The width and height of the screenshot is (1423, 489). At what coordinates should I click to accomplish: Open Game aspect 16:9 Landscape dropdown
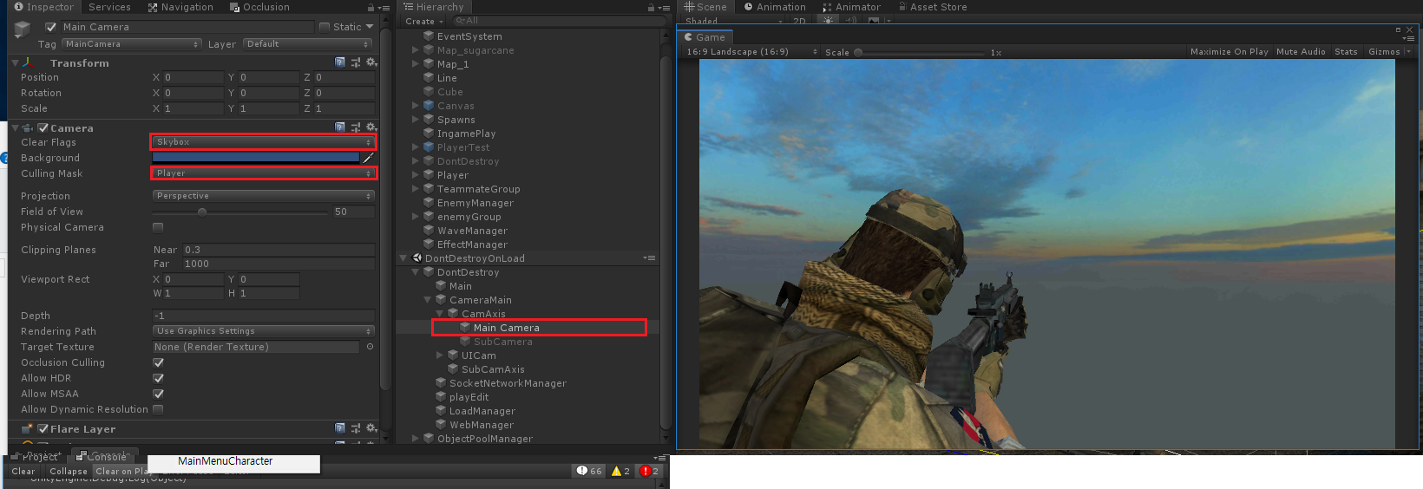(751, 52)
